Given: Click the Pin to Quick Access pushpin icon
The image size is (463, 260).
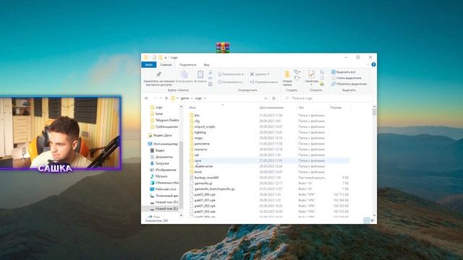Looking at the screenshot, I should click(x=158, y=74).
